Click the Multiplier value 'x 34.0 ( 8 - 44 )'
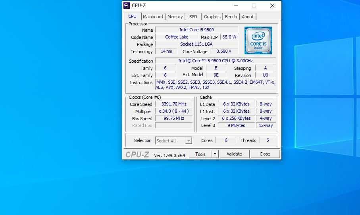This screenshot has width=360, height=215. [x=174, y=111]
